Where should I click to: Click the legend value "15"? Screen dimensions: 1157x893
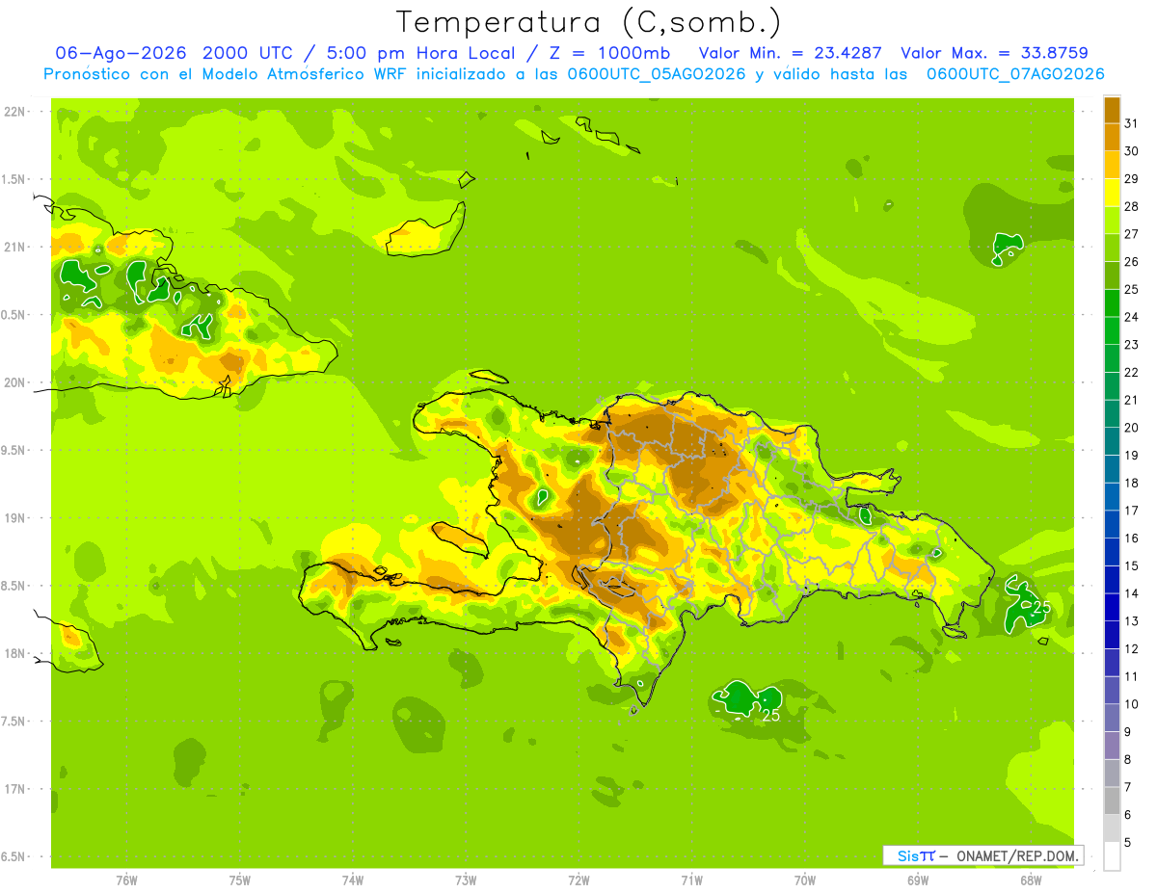[x=1132, y=565]
